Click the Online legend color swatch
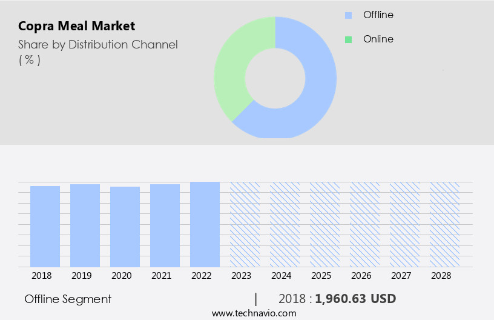 (x=348, y=39)
